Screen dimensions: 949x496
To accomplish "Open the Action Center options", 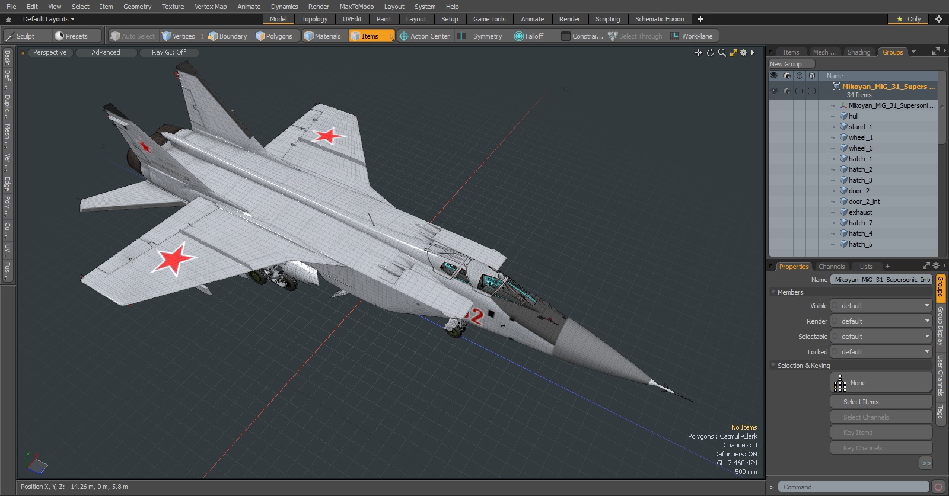I will click(425, 36).
